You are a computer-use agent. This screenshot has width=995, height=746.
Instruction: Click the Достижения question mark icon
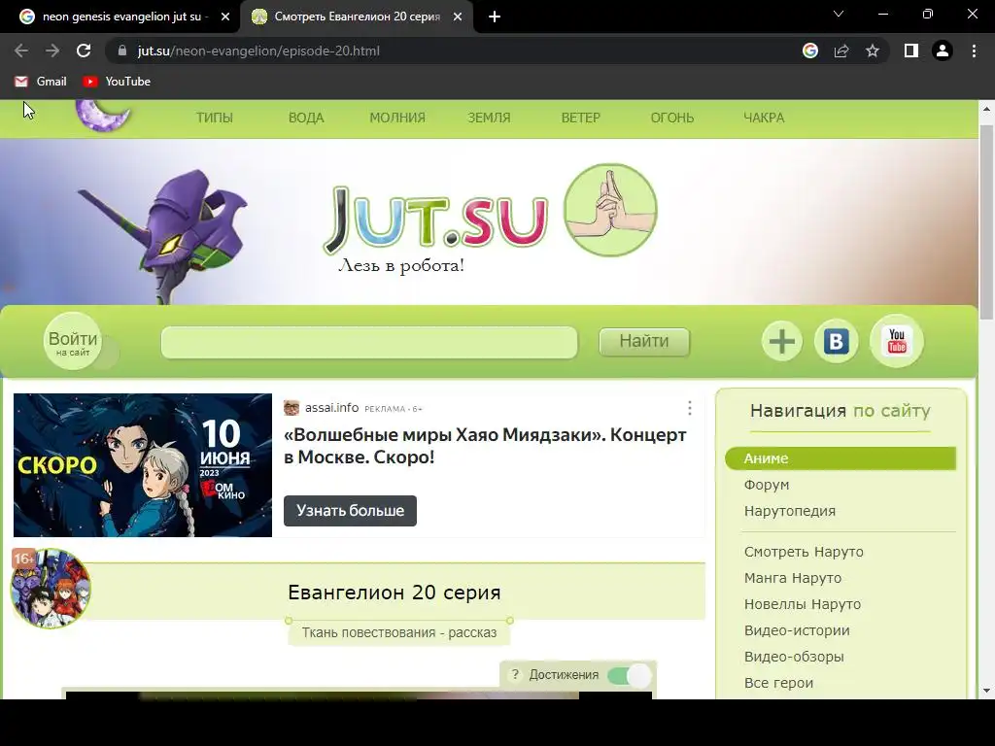(x=515, y=674)
